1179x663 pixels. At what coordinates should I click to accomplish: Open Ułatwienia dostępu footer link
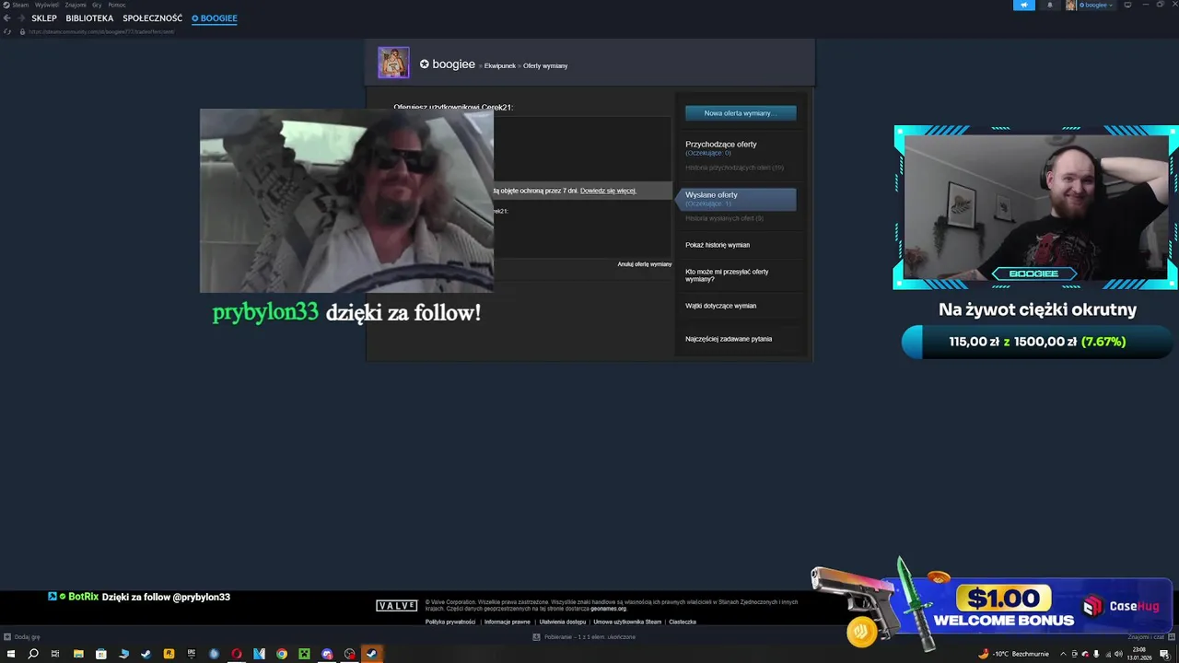tap(563, 622)
